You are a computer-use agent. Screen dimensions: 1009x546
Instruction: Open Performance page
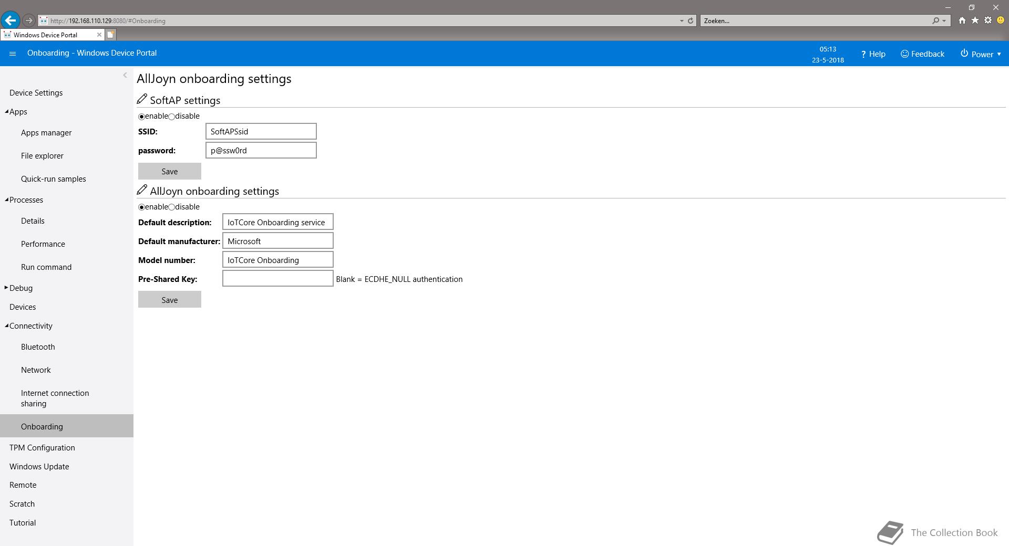pos(43,244)
